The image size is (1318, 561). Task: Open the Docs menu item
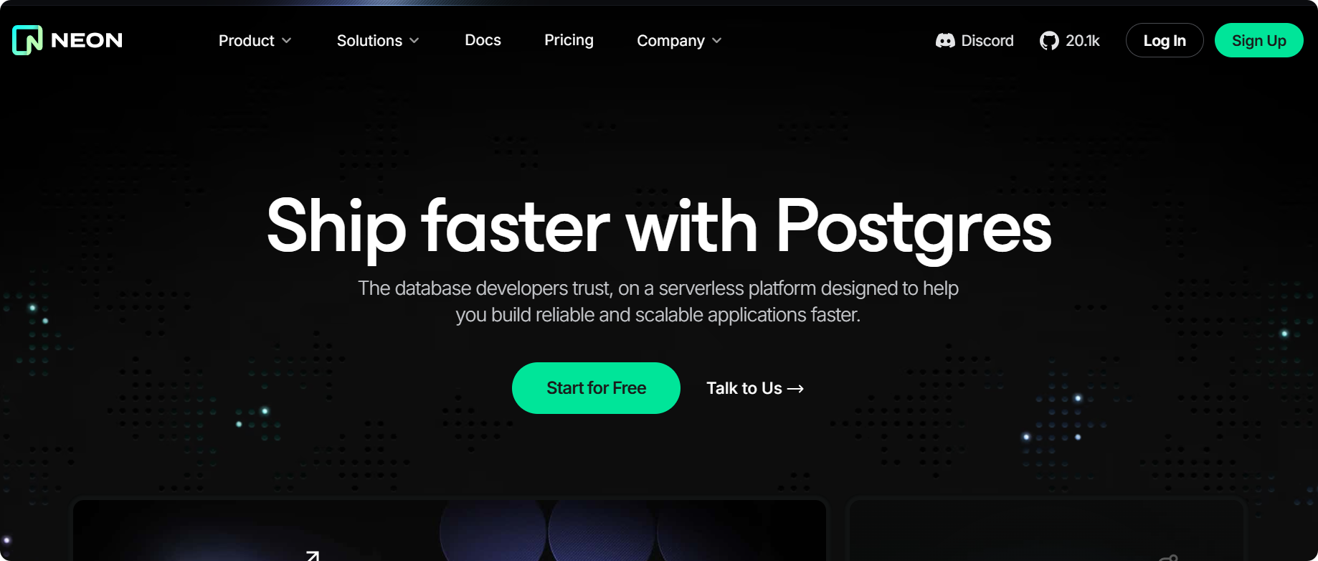[x=483, y=40]
